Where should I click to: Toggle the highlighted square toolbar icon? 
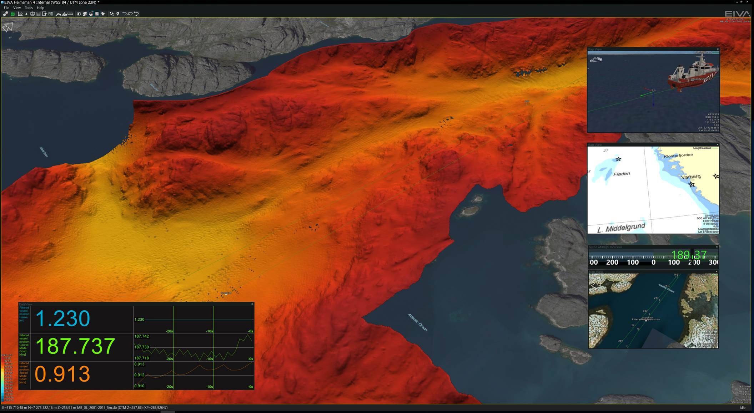pyautogui.click(x=97, y=14)
